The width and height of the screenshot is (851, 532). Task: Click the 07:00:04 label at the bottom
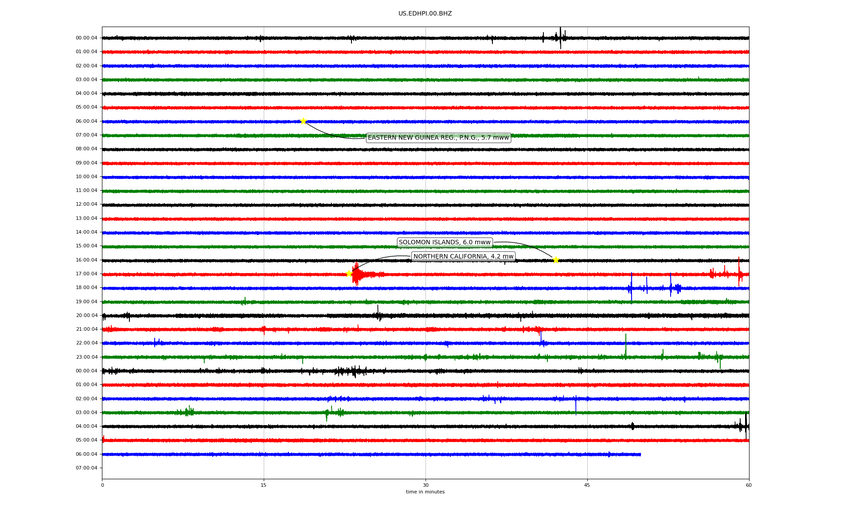[86, 468]
